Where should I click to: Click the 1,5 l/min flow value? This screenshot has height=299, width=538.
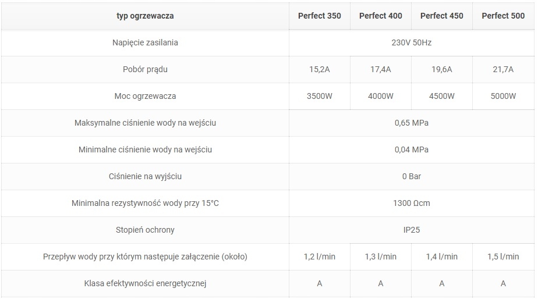click(x=503, y=257)
